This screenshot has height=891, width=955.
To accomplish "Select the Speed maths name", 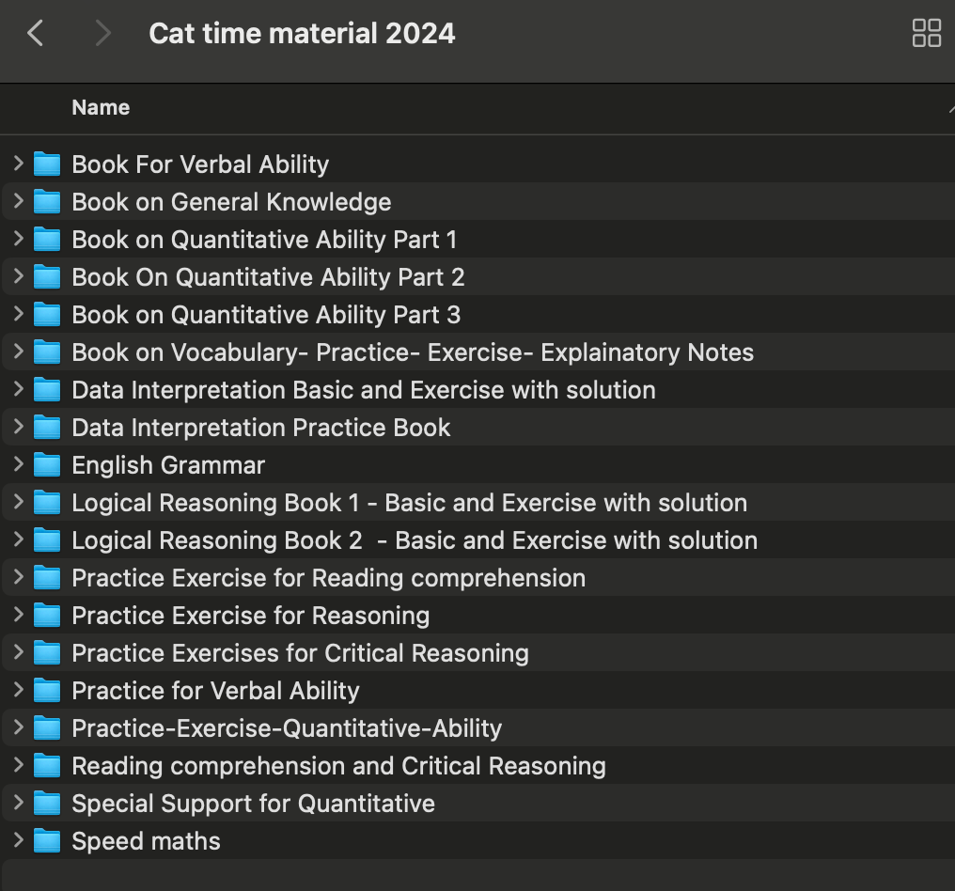I will (x=147, y=842).
